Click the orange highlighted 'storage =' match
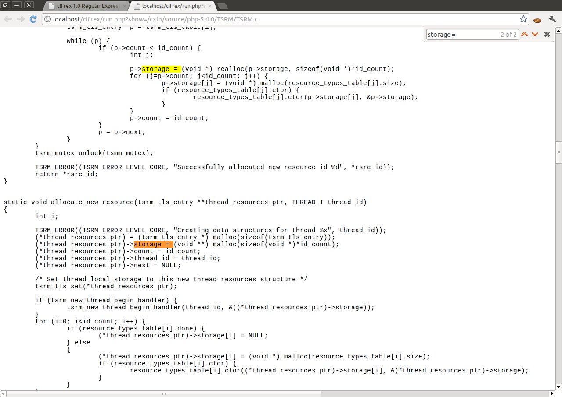This screenshot has height=397, width=562. [153, 244]
